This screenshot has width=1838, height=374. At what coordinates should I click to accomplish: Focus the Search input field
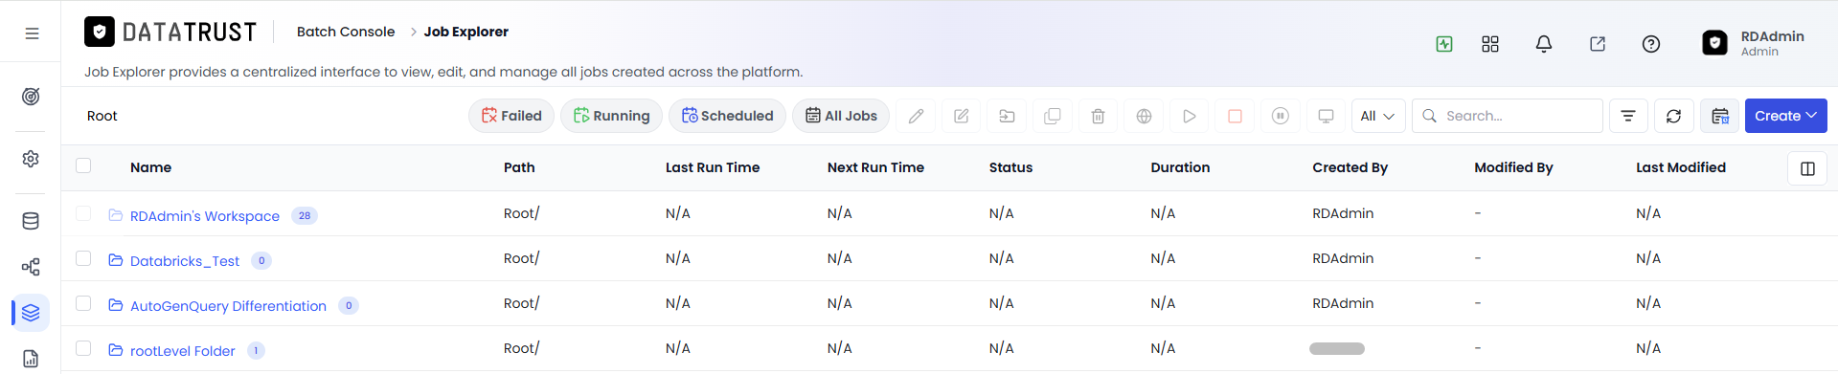coord(1508,116)
